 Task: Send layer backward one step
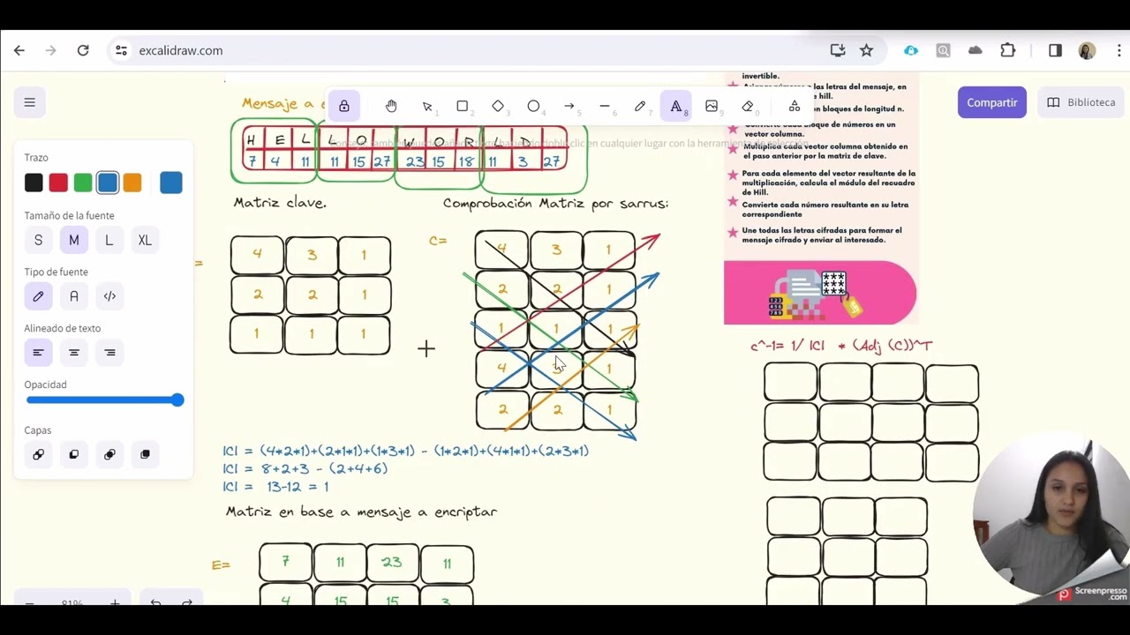coord(74,454)
